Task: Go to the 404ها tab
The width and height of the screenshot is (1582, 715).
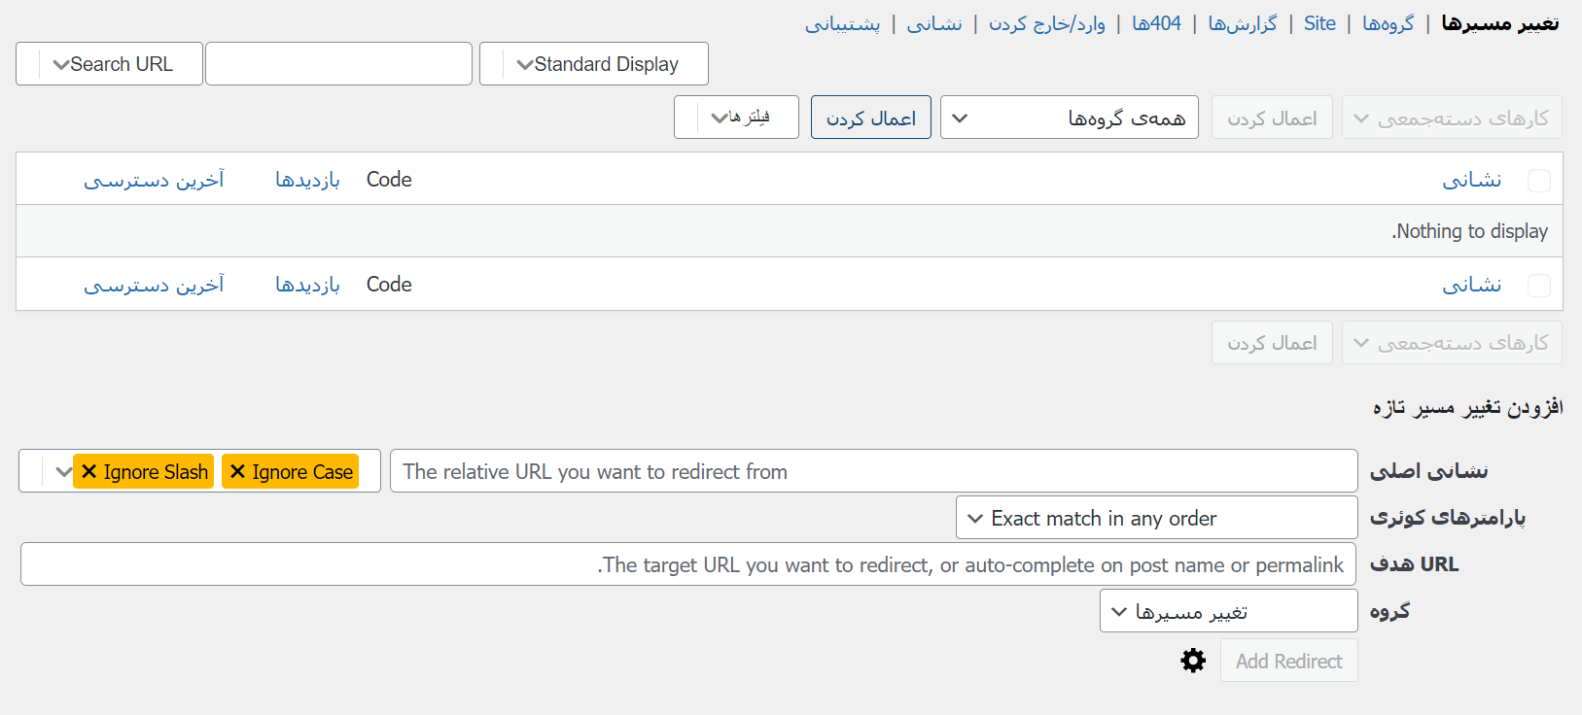Action: point(1156,23)
